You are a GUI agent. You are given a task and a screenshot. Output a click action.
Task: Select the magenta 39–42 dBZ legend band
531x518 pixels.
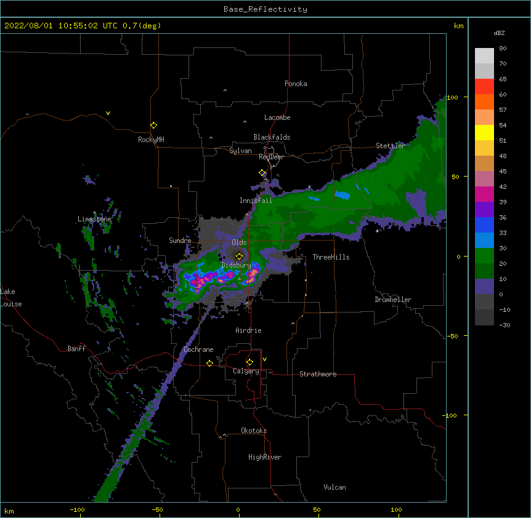coord(484,194)
